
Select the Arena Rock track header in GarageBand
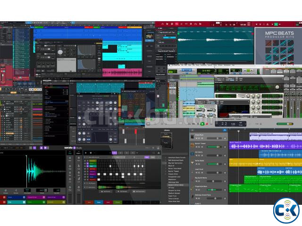[x=209, y=137]
